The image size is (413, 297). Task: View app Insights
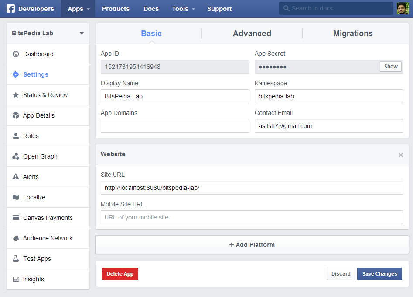click(33, 279)
